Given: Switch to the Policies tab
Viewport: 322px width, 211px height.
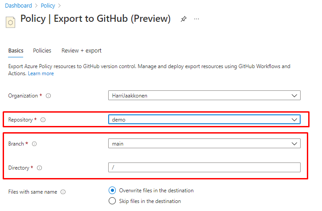Looking at the screenshot, I should click(x=42, y=51).
